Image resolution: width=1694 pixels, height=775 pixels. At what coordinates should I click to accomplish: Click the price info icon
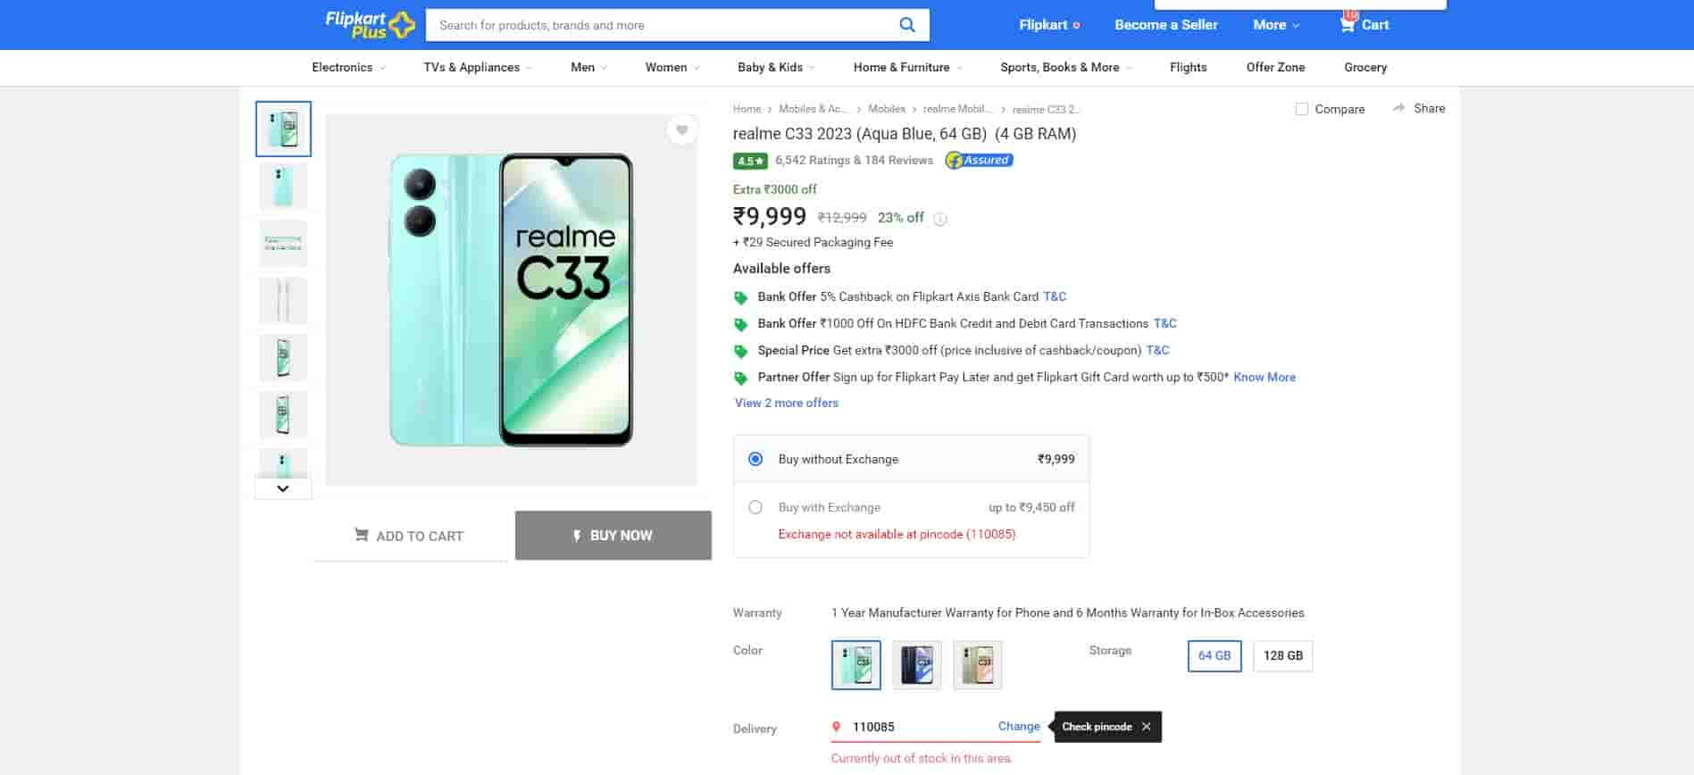pyautogui.click(x=939, y=219)
